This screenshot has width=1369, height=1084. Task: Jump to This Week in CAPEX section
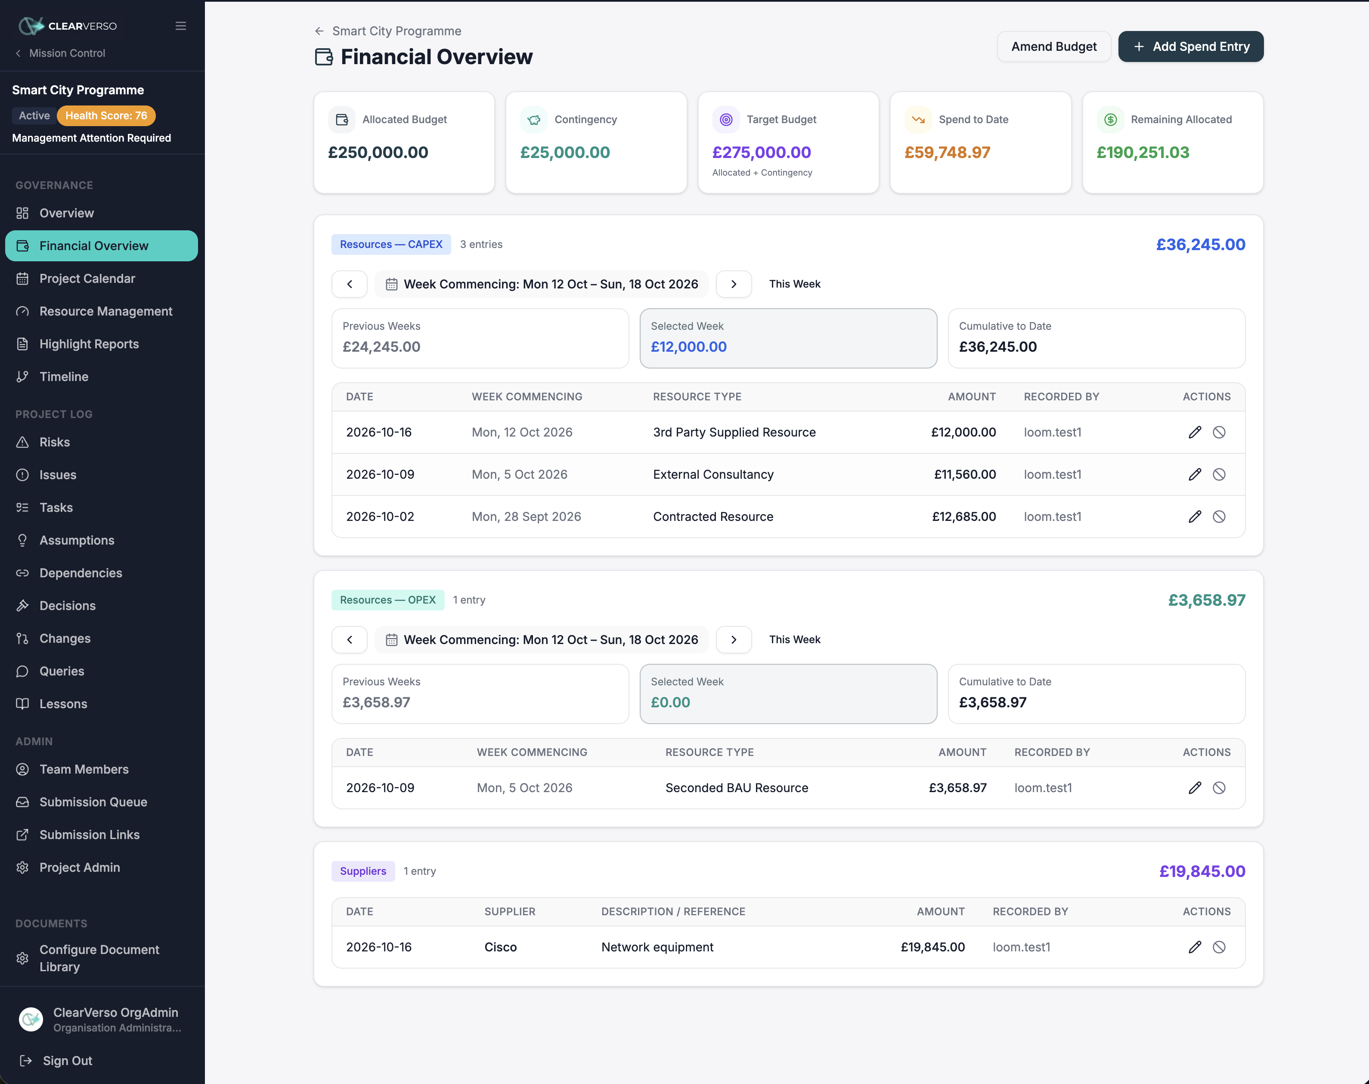795,284
